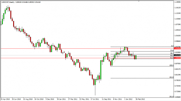This screenshot has height=101, width=181.
Task: Select the Fibonacci 38.2 level label
Action: [x=172, y=53]
